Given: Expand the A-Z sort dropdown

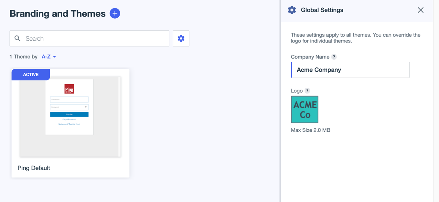Looking at the screenshot, I should pos(49,57).
